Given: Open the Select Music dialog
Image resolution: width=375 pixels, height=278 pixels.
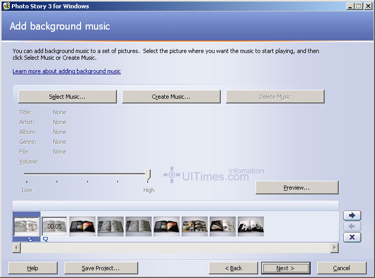Looking at the screenshot, I should tap(67, 97).
